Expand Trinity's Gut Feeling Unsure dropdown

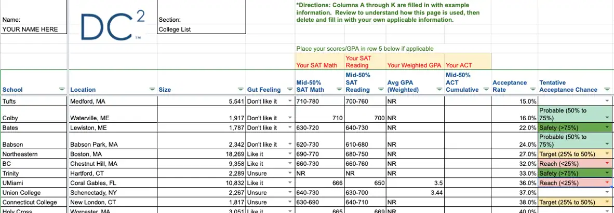[x=290, y=173]
